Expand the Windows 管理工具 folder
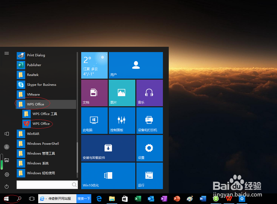The image size is (277, 204). coord(46,153)
